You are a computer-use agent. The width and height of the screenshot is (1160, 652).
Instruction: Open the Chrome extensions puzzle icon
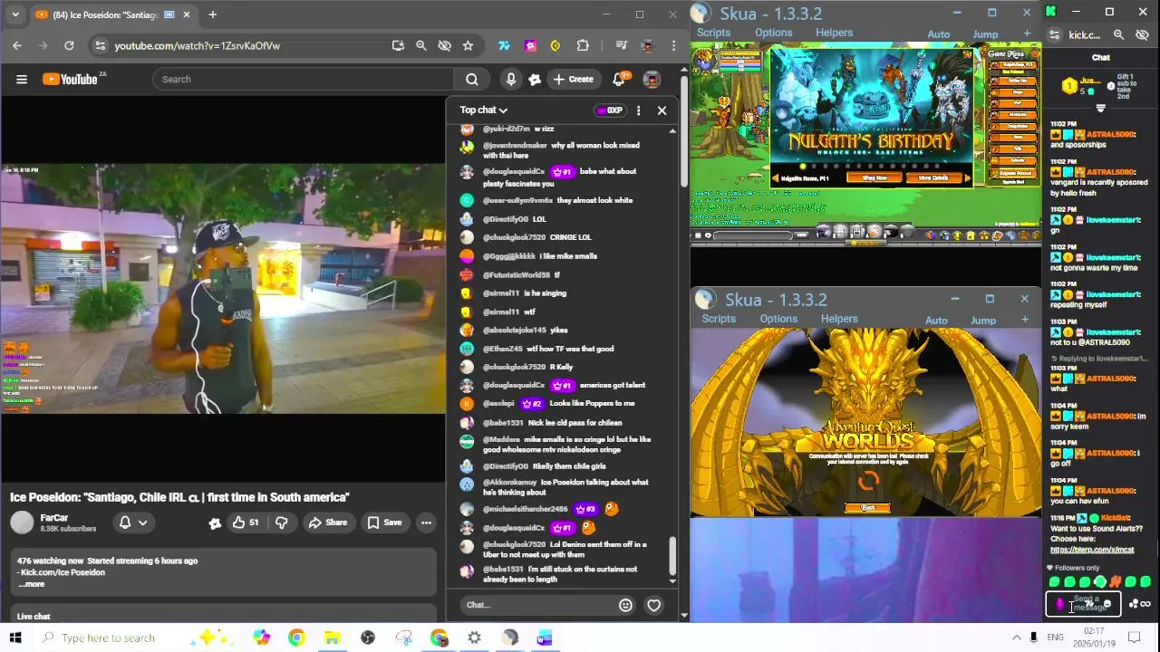(x=583, y=45)
